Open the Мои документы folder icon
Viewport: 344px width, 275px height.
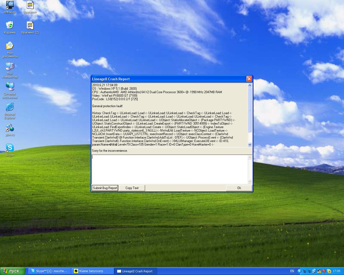[x=10, y=50]
